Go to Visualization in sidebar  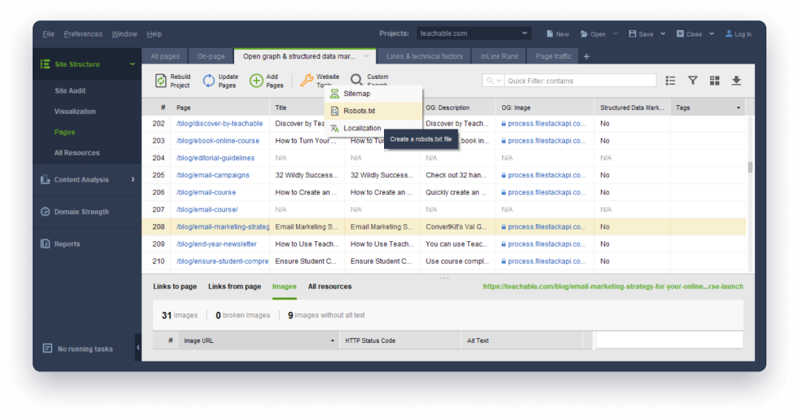(75, 111)
